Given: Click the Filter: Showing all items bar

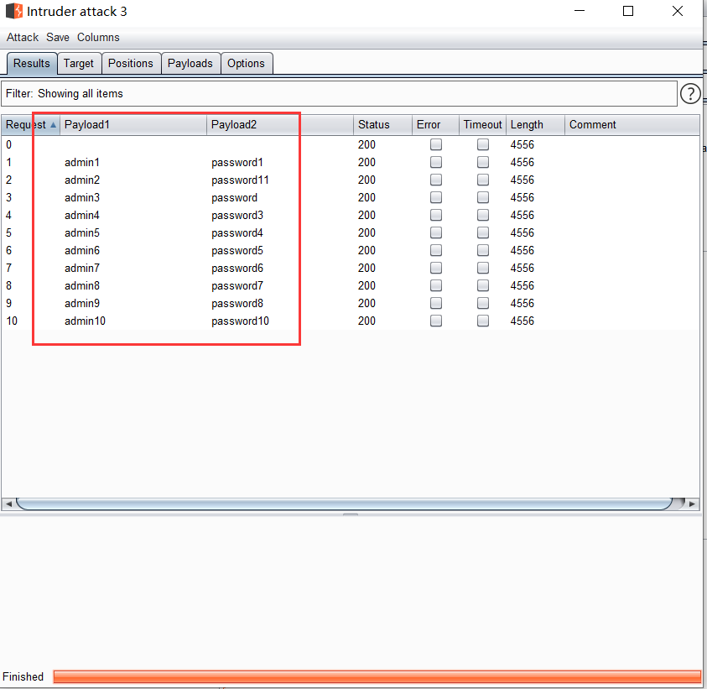Looking at the screenshot, I should click(x=339, y=93).
